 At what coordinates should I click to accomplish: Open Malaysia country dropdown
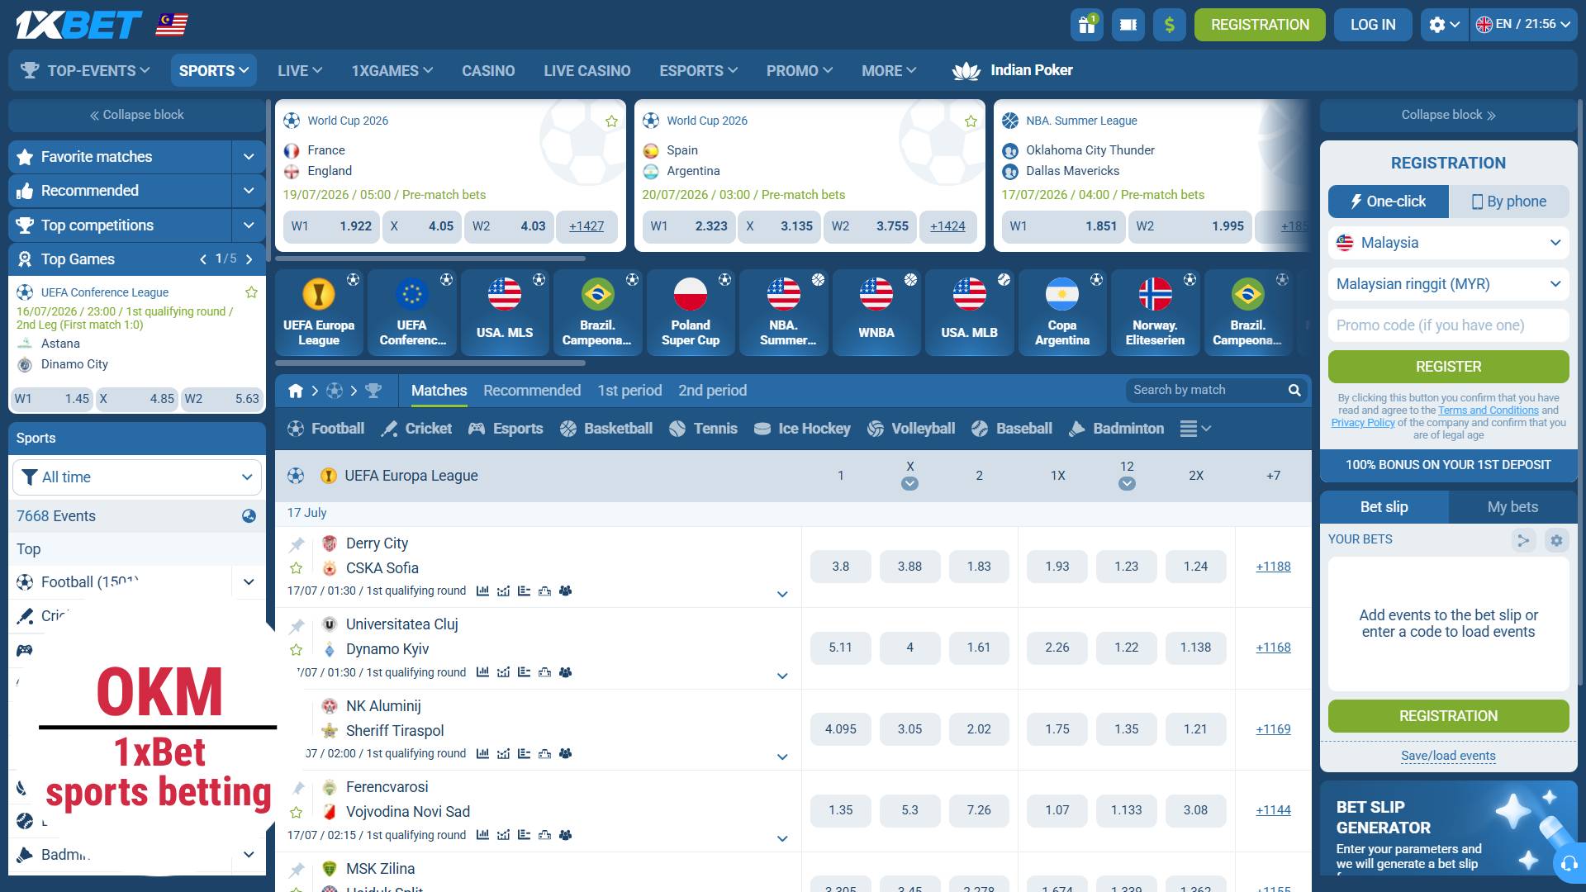1448,243
